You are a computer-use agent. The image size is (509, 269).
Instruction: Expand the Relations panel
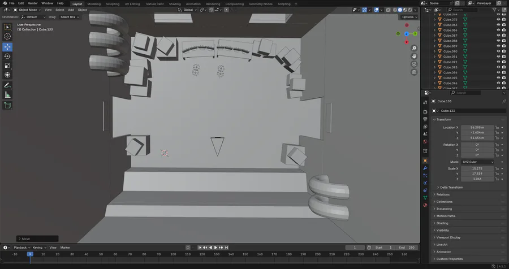click(443, 195)
